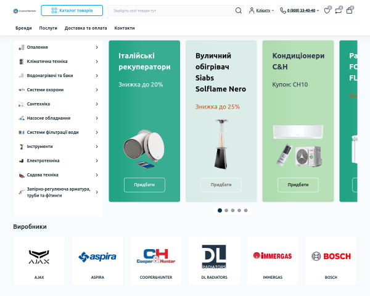Select the third carousel dot
Viewport: 370px width, 296px height.
pos(232,210)
